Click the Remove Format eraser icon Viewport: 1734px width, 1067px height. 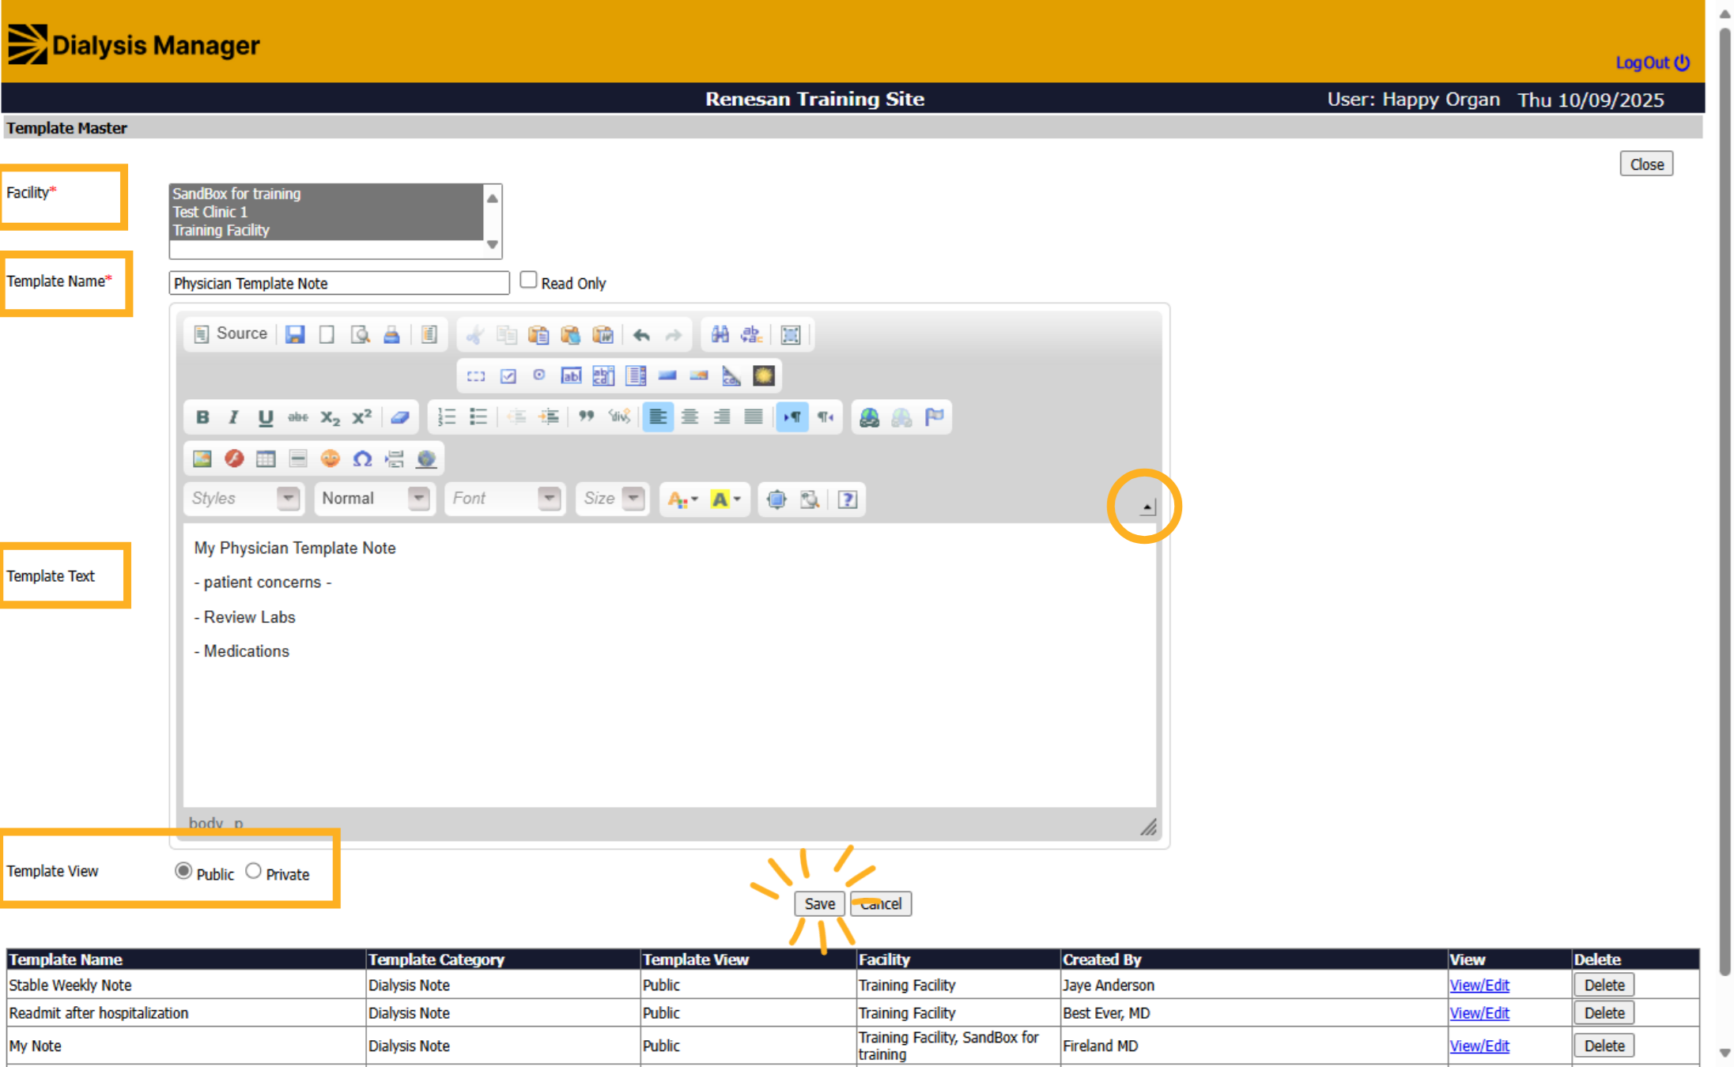pos(400,417)
